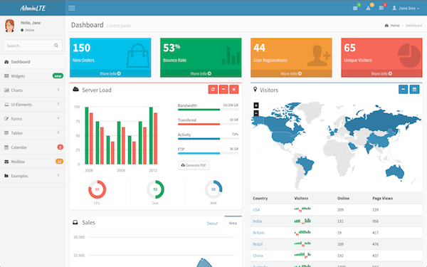Zoom out on the world map

click(x=256, y=112)
